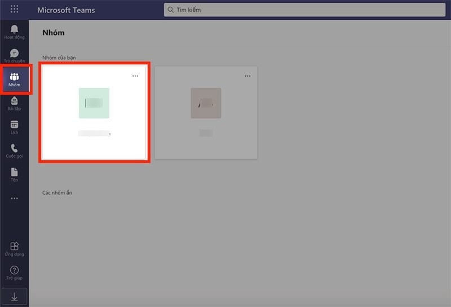Open Trò chuyện chat icon
This screenshot has height=307, width=451.
[x=14, y=55]
